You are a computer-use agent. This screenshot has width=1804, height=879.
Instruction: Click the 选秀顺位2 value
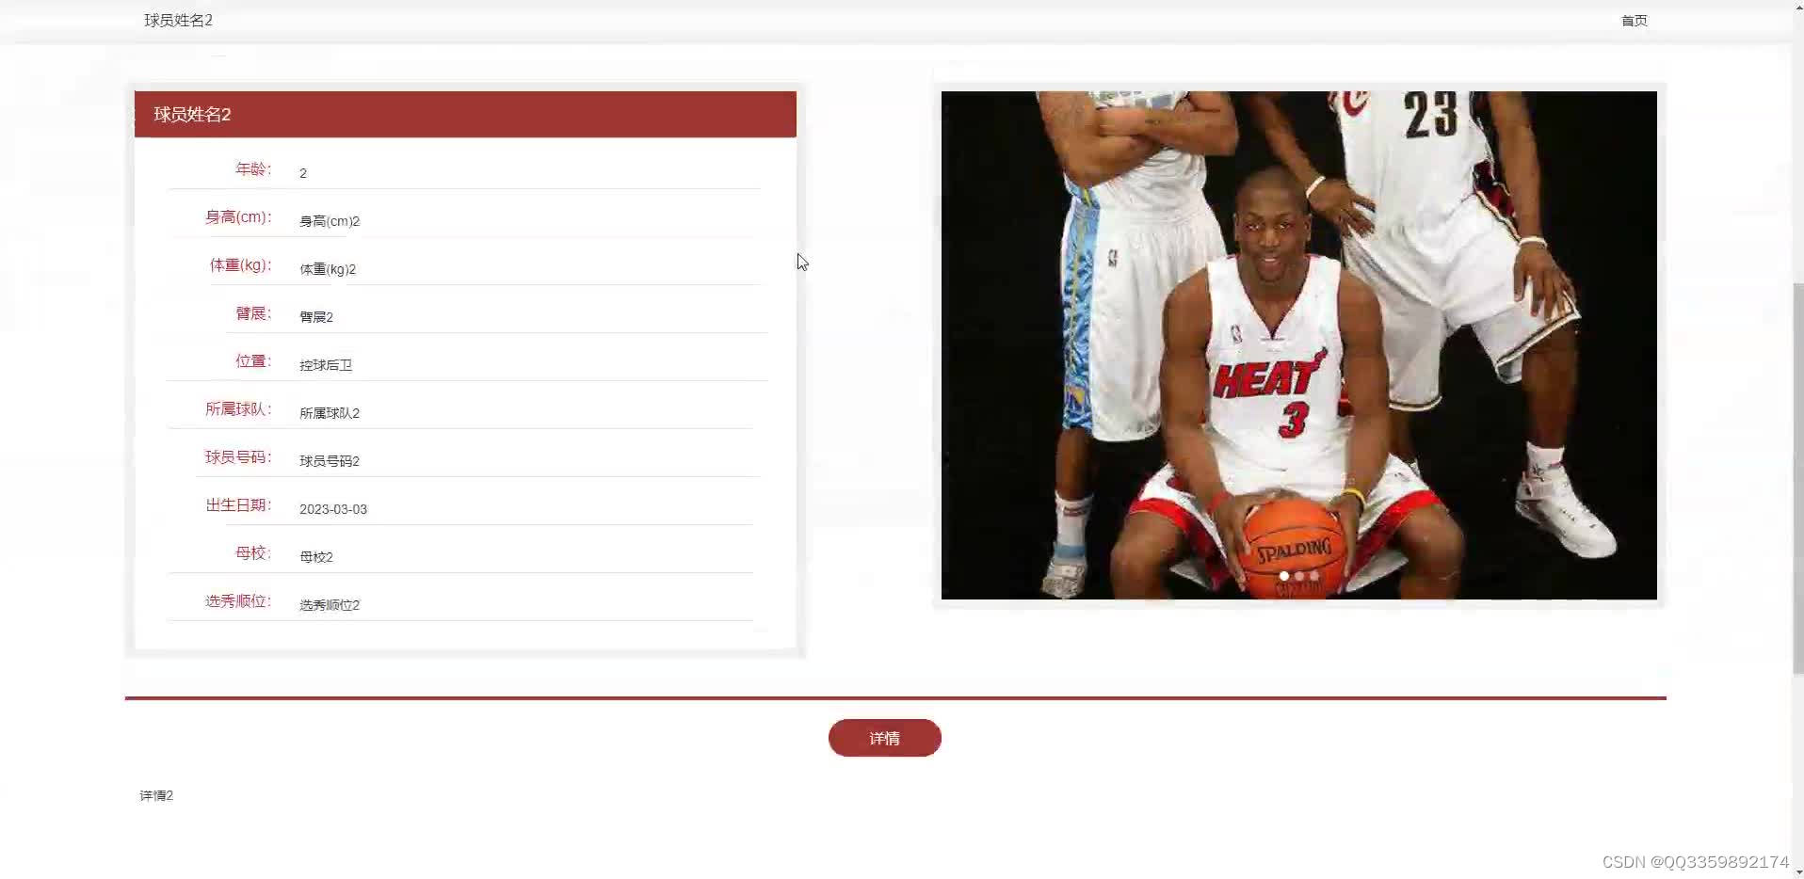330,605
